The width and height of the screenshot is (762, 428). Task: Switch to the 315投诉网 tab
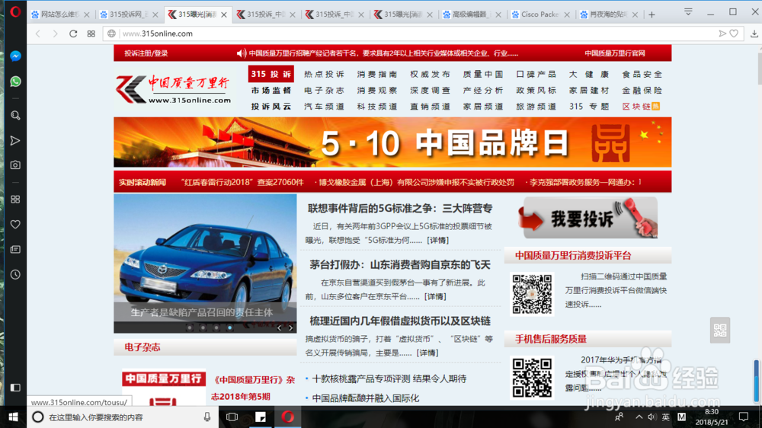[x=129, y=14]
